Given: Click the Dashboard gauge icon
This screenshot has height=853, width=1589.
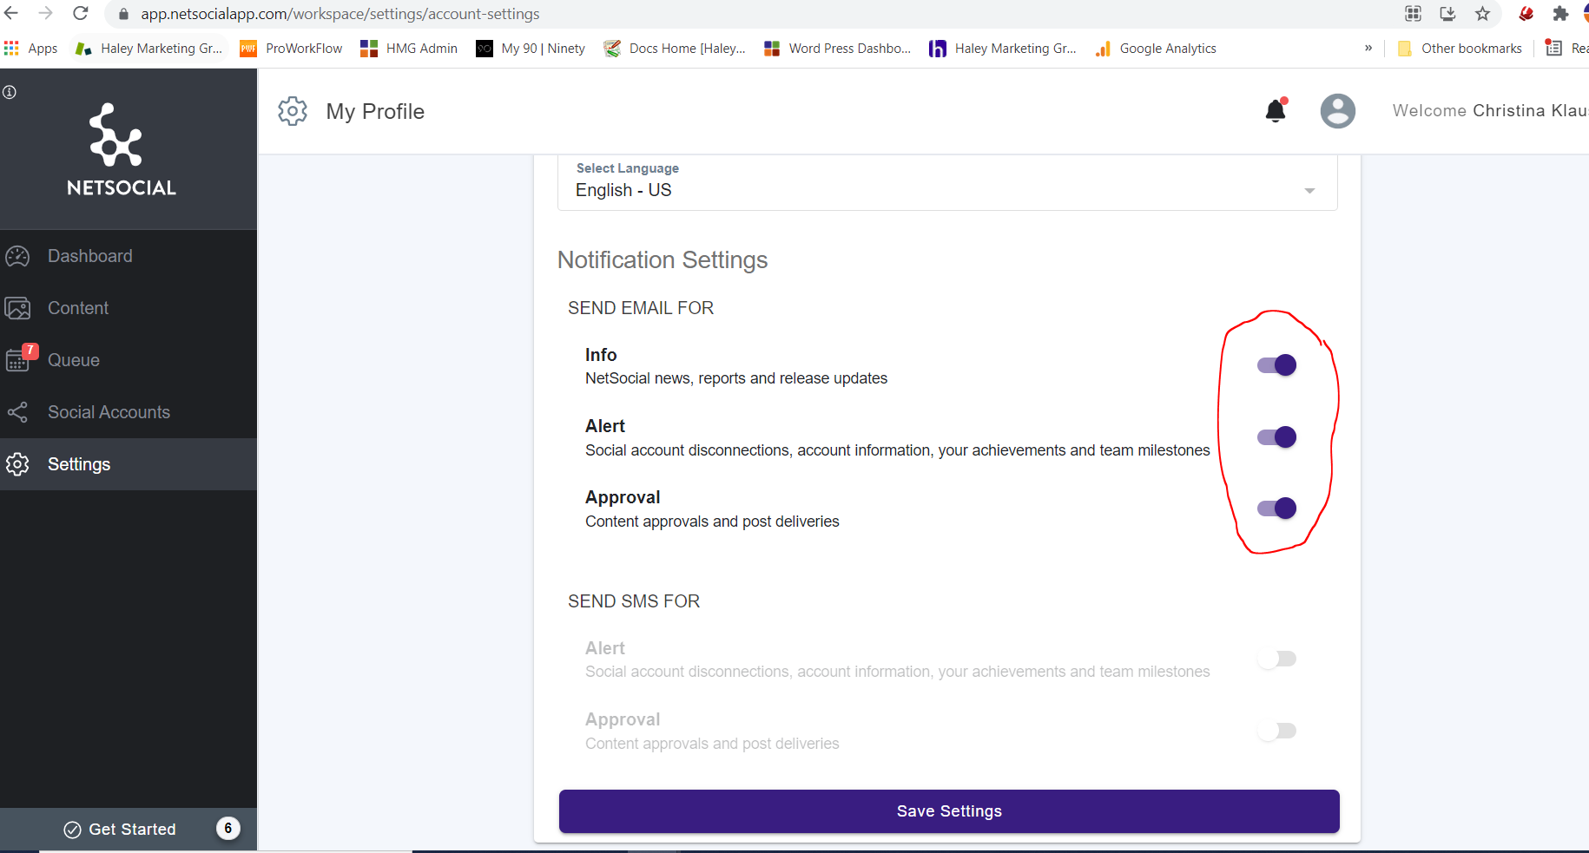Looking at the screenshot, I should (x=17, y=256).
